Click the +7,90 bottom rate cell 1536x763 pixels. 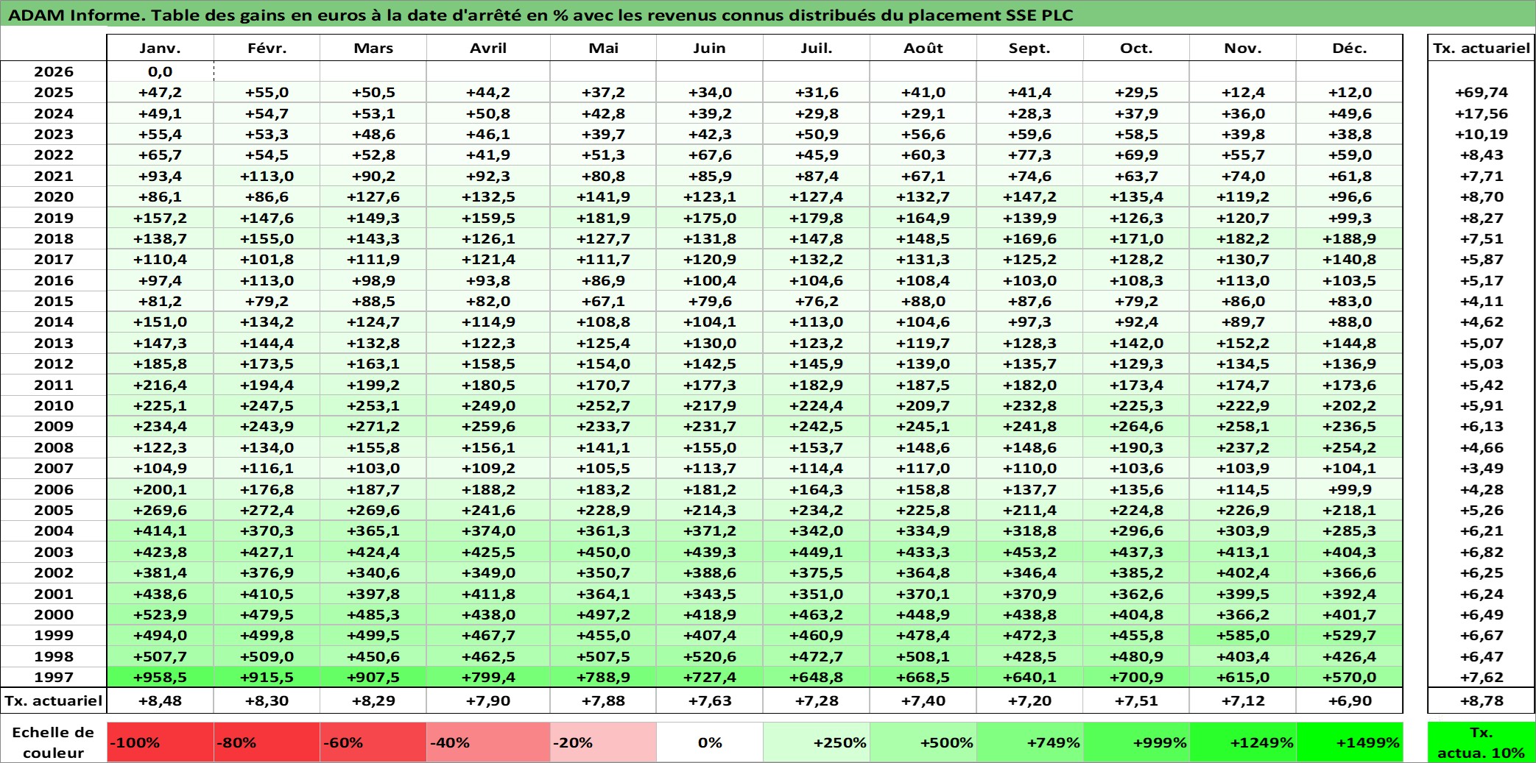[488, 700]
